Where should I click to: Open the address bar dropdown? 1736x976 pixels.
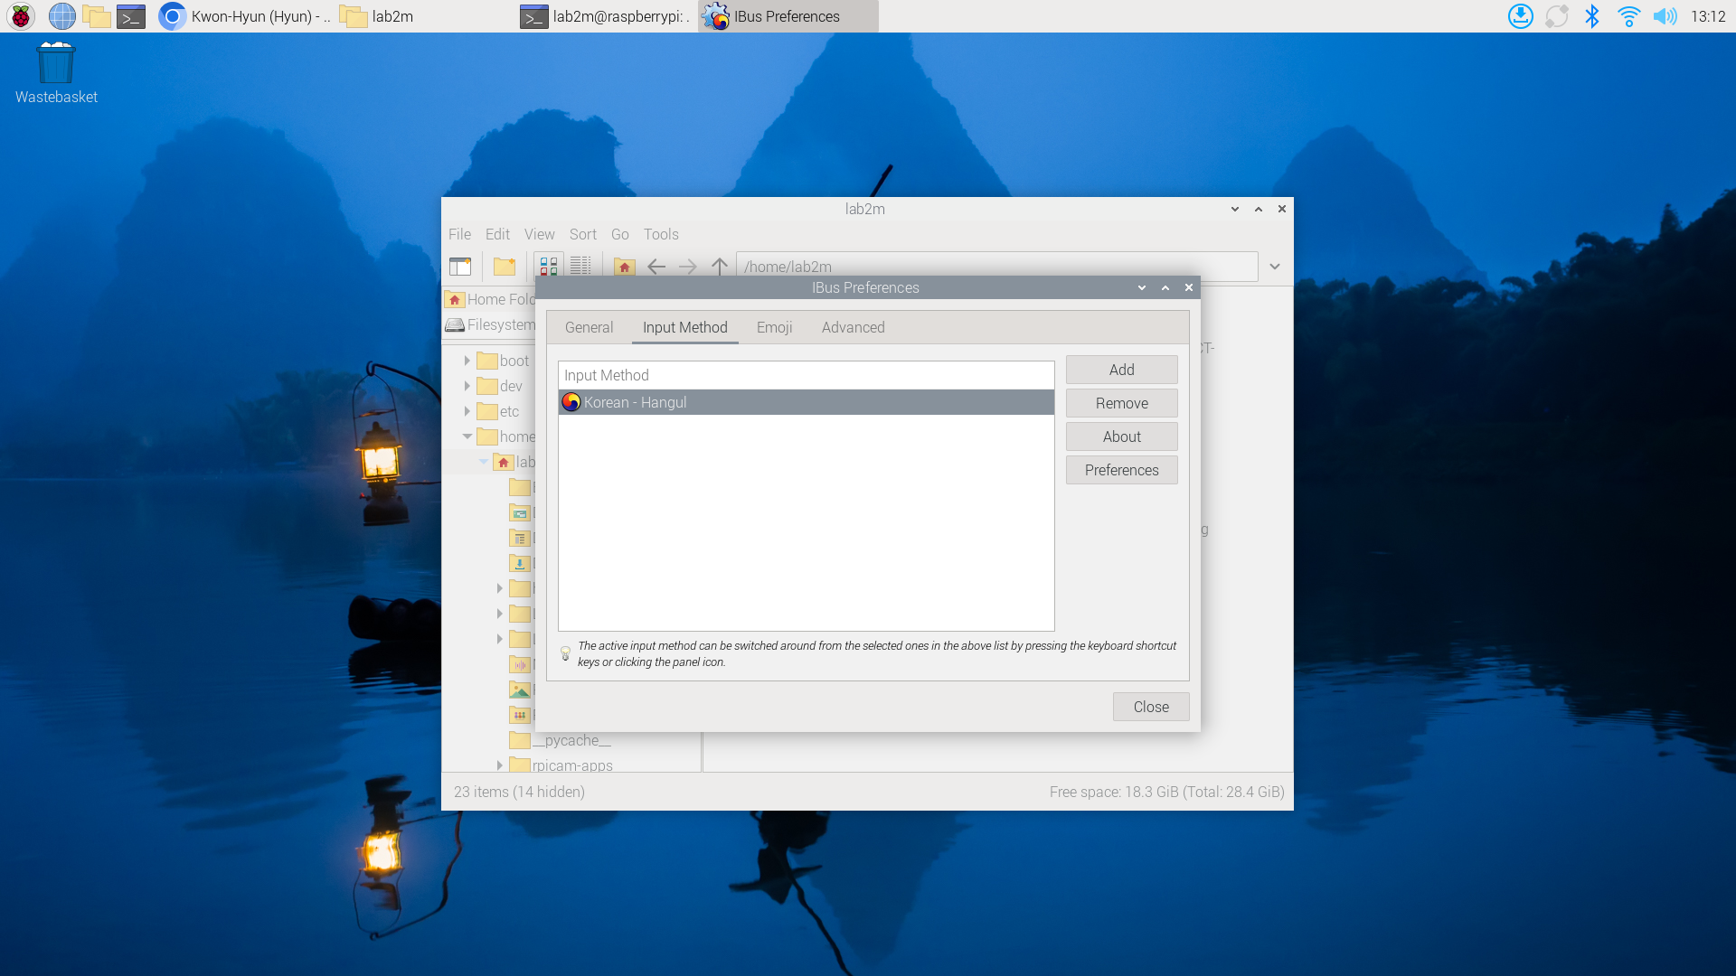1275,266
